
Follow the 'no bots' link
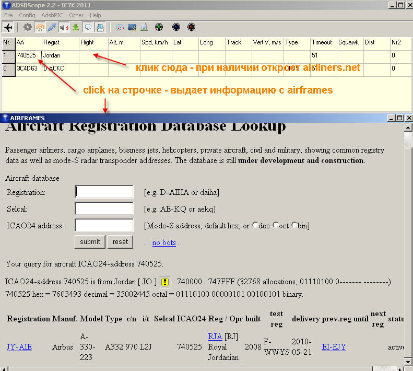164,242
